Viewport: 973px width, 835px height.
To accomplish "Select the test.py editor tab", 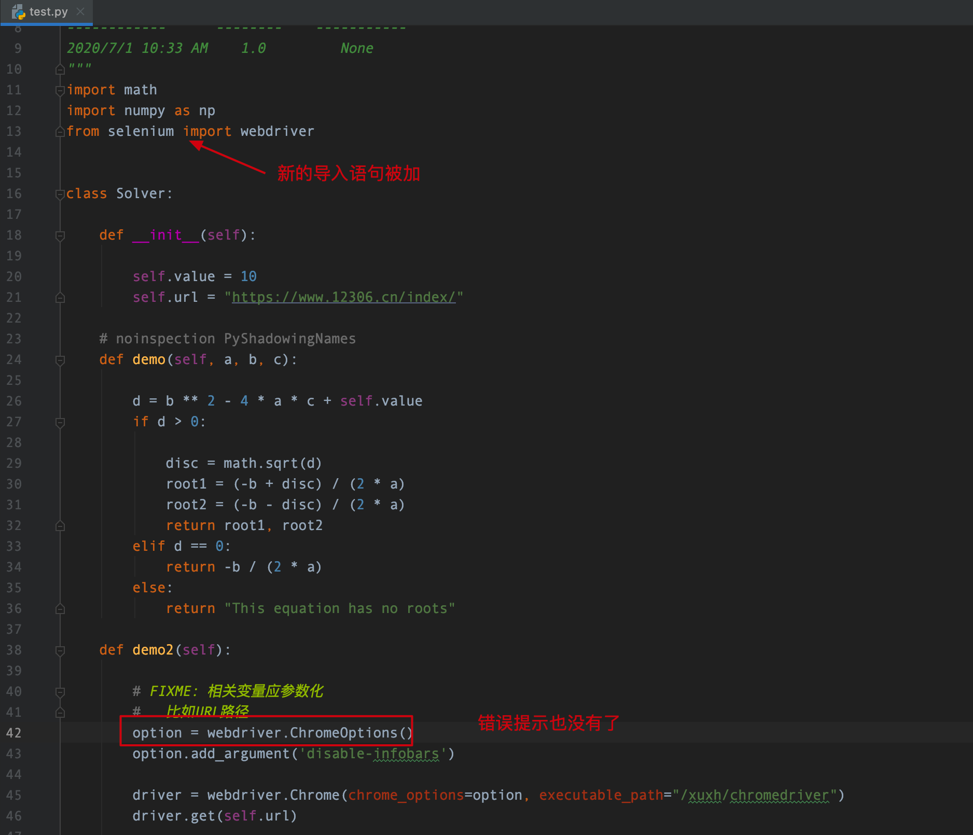I will click(47, 11).
